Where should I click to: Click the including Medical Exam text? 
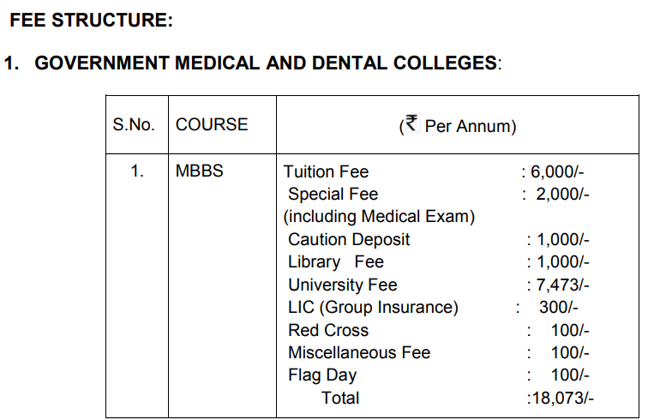tap(379, 217)
